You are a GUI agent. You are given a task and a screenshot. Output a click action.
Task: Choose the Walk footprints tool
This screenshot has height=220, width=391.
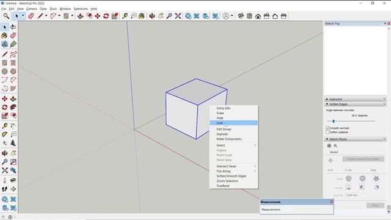point(4,189)
